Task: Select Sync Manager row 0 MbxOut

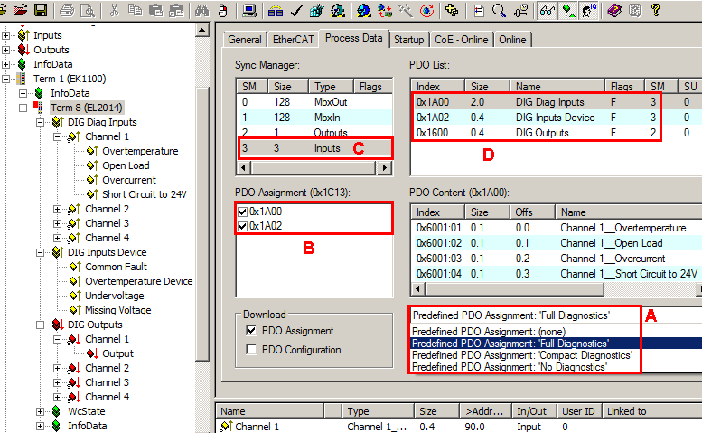Action: point(314,102)
